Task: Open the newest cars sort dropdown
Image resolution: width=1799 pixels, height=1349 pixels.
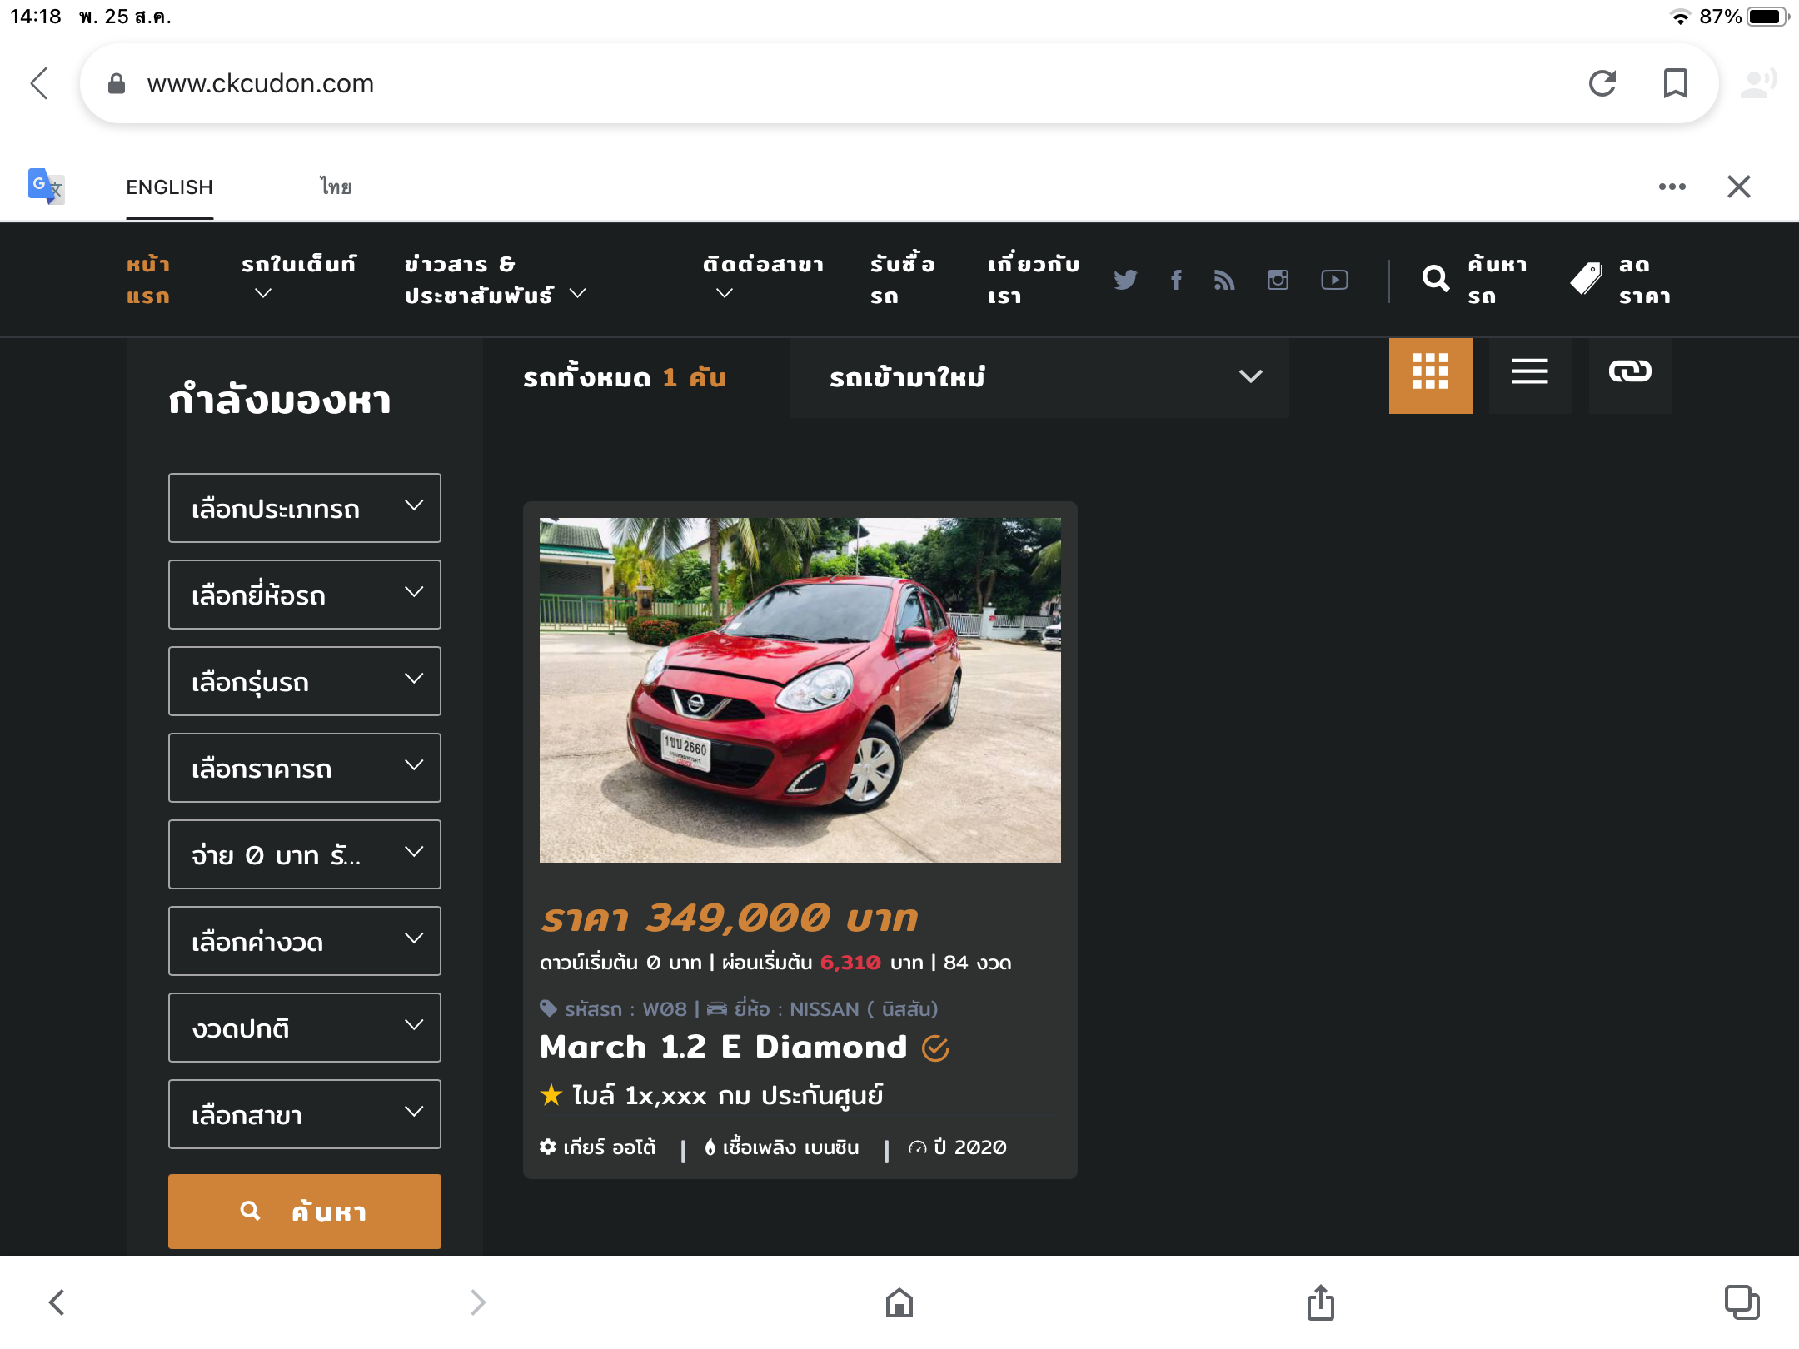Action: (x=1039, y=377)
